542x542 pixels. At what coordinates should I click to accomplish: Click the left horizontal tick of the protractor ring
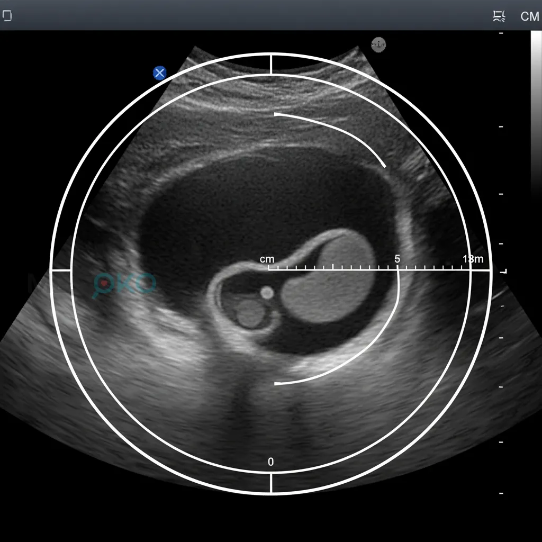point(61,270)
